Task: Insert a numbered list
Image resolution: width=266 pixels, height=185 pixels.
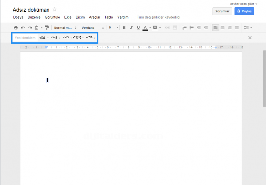Action: pos(184,28)
